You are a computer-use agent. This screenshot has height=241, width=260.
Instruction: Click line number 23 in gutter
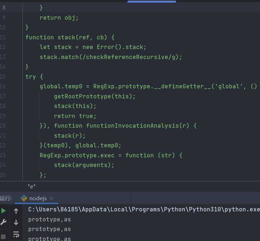(2, 155)
